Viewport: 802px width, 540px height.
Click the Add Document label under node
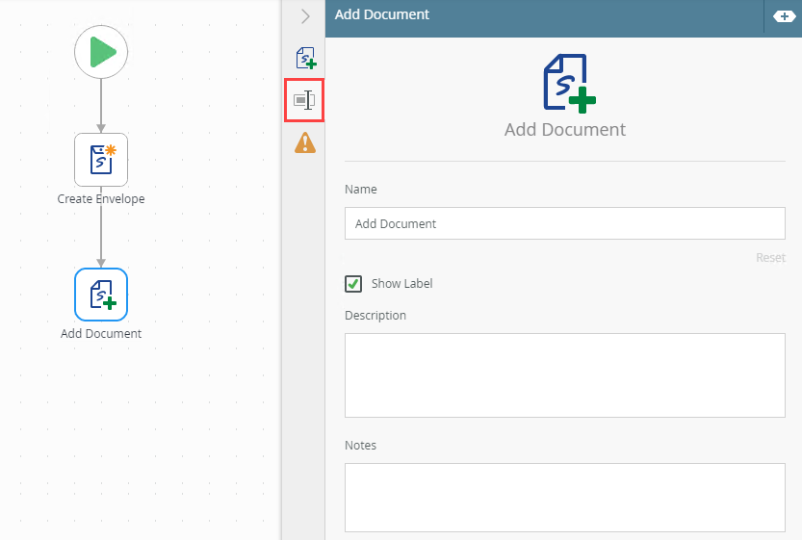(x=101, y=334)
